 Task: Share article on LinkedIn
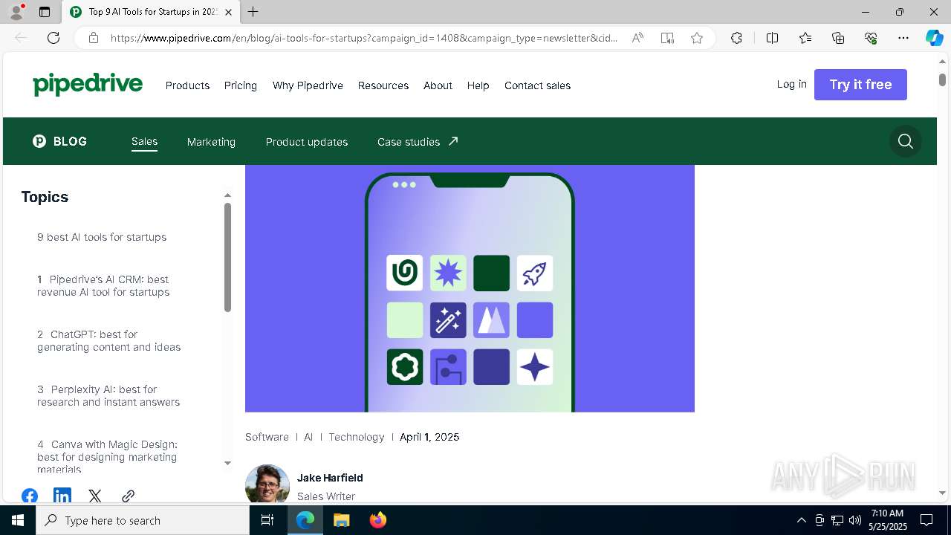tap(62, 496)
